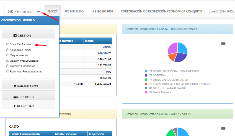Click the folder icon beside Requerimiento
Image resolution: width=235 pixels, height=136 pixels.
[8, 55]
